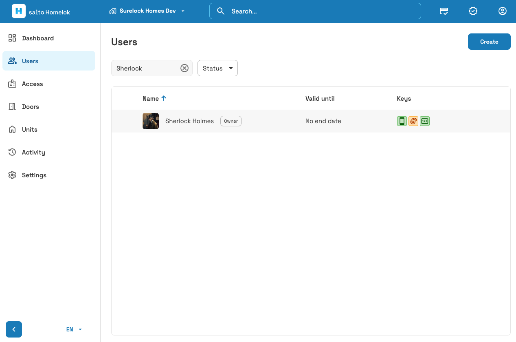Click Sherlock Holmes' green phone key icon

tap(402, 121)
